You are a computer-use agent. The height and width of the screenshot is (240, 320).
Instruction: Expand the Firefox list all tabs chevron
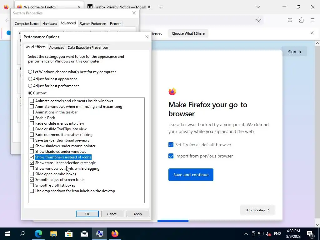coord(258,7)
